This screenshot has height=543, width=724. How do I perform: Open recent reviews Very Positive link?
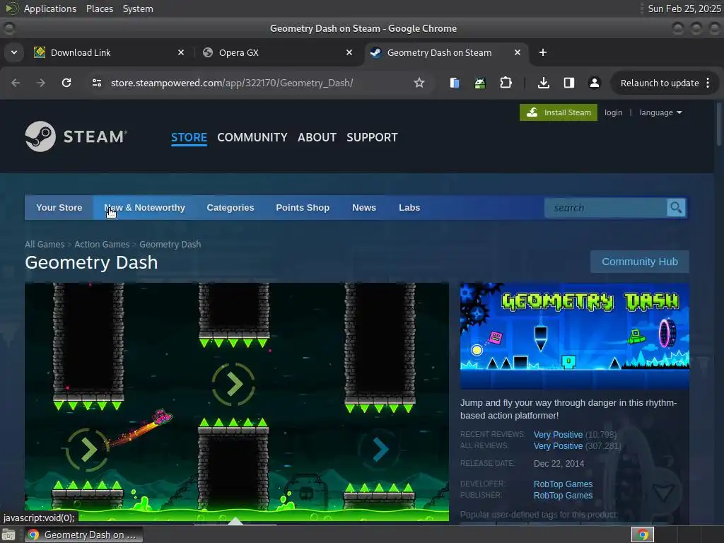559,435
